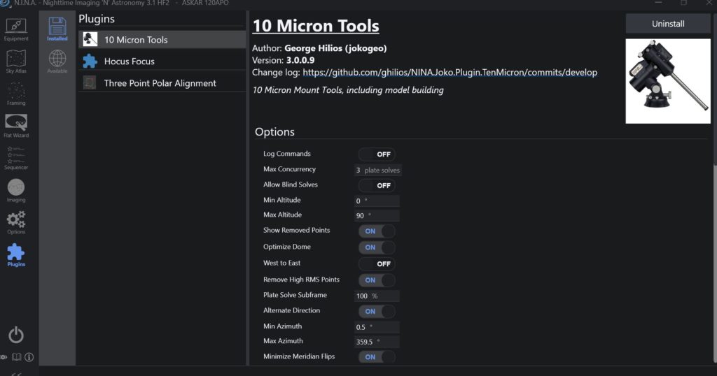The width and height of the screenshot is (717, 376).
Task: Select Hocus Focus in plugin list
Action: [130, 62]
